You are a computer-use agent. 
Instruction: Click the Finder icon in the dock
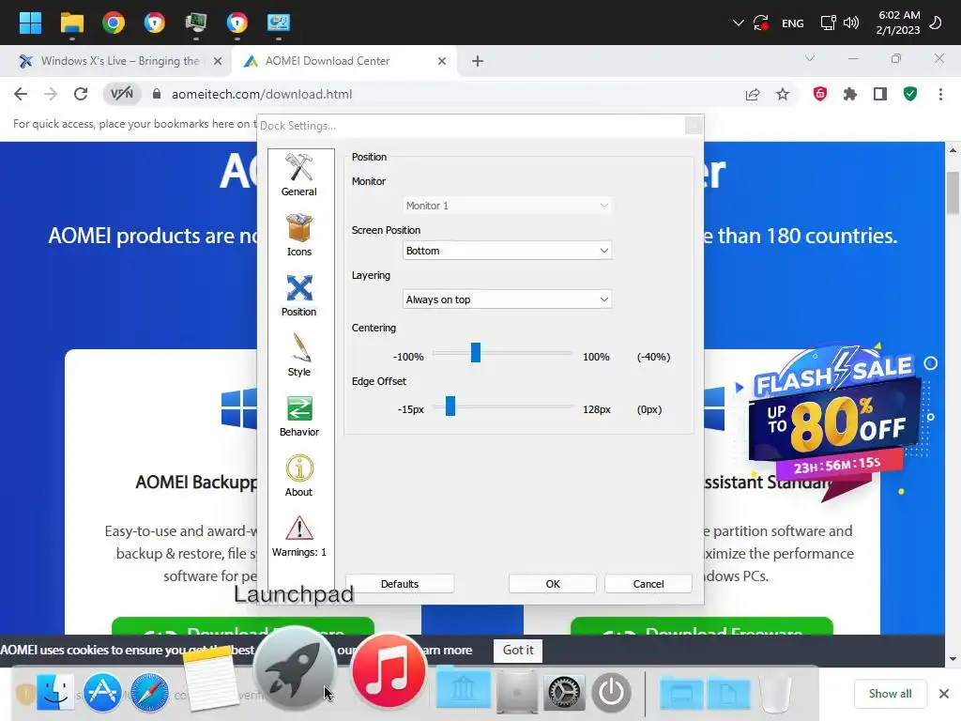55,693
